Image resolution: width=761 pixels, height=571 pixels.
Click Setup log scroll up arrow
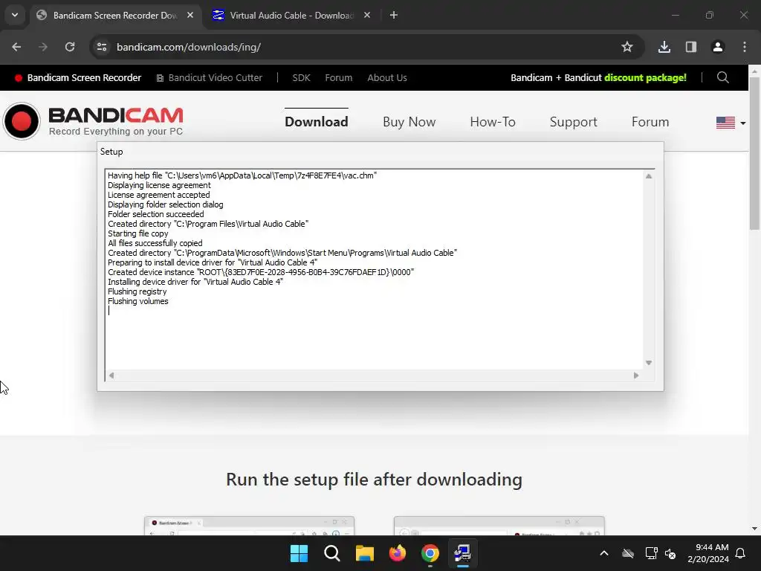click(648, 176)
